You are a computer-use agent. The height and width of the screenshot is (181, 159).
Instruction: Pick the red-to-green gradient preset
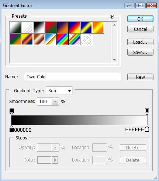pyautogui.click(x=51, y=27)
